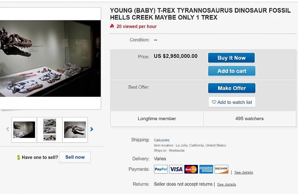The height and width of the screenshot is (194, 298).
Task: Click the VISA card icon
Action: 176,169
